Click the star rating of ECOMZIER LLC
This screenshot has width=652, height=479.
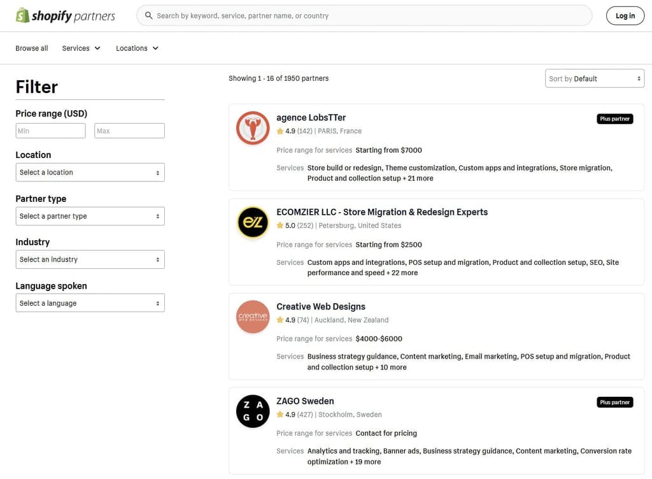(280, 225)
